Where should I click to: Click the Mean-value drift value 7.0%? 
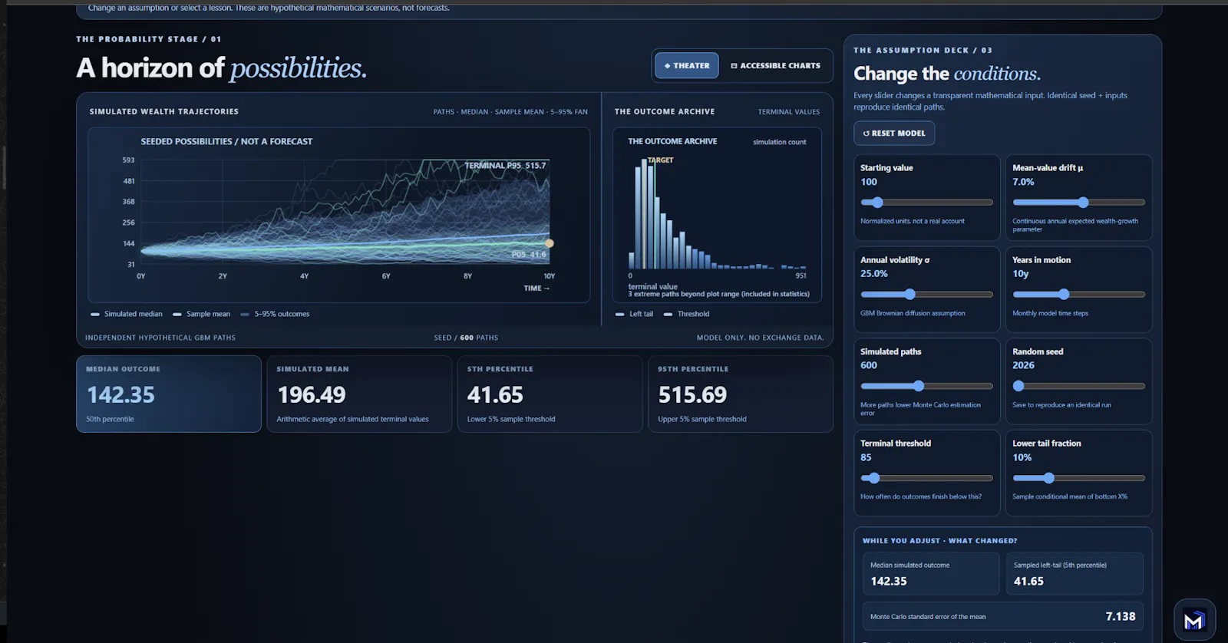1023,182
